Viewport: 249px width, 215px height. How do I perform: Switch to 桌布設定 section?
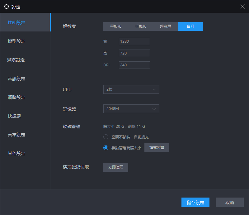tap(17, 135)
